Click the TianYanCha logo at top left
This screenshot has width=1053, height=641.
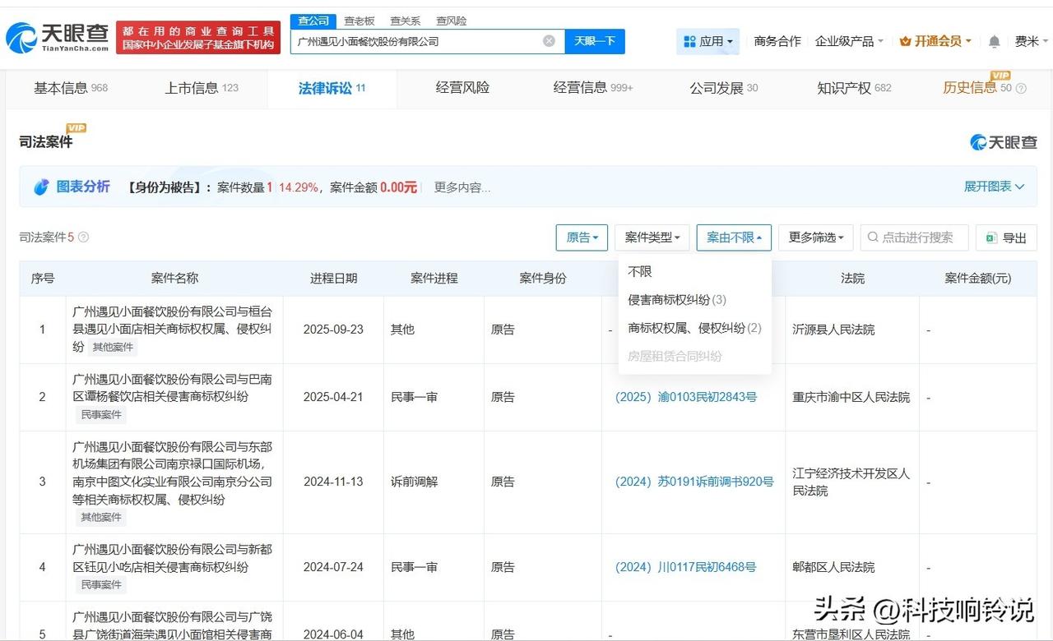[x=58, y=38]
